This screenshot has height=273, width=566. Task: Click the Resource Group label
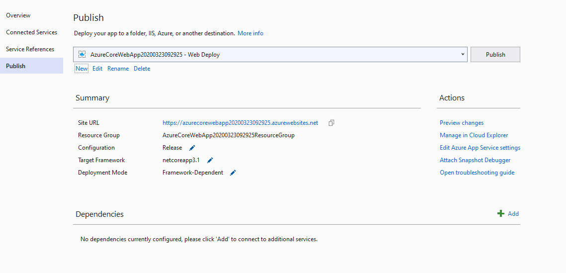[99, 135]
